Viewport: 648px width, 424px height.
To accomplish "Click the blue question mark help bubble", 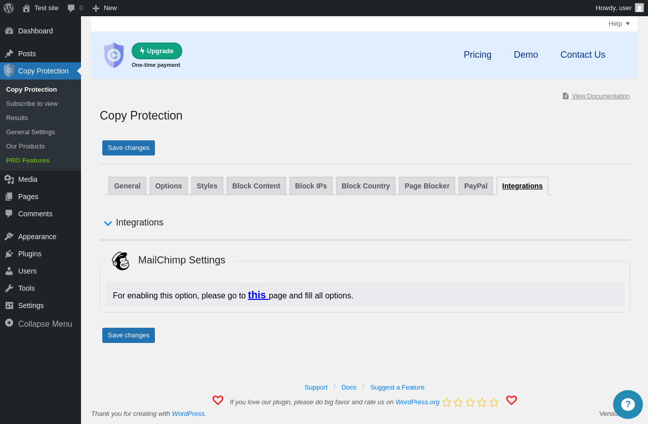I will click(x=628, y=404).
